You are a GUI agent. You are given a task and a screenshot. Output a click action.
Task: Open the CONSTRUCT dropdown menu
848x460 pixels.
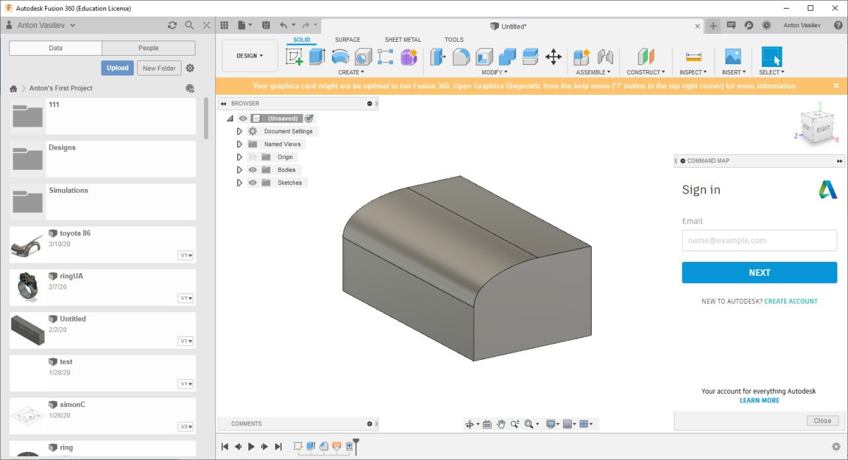click(646, 72)
